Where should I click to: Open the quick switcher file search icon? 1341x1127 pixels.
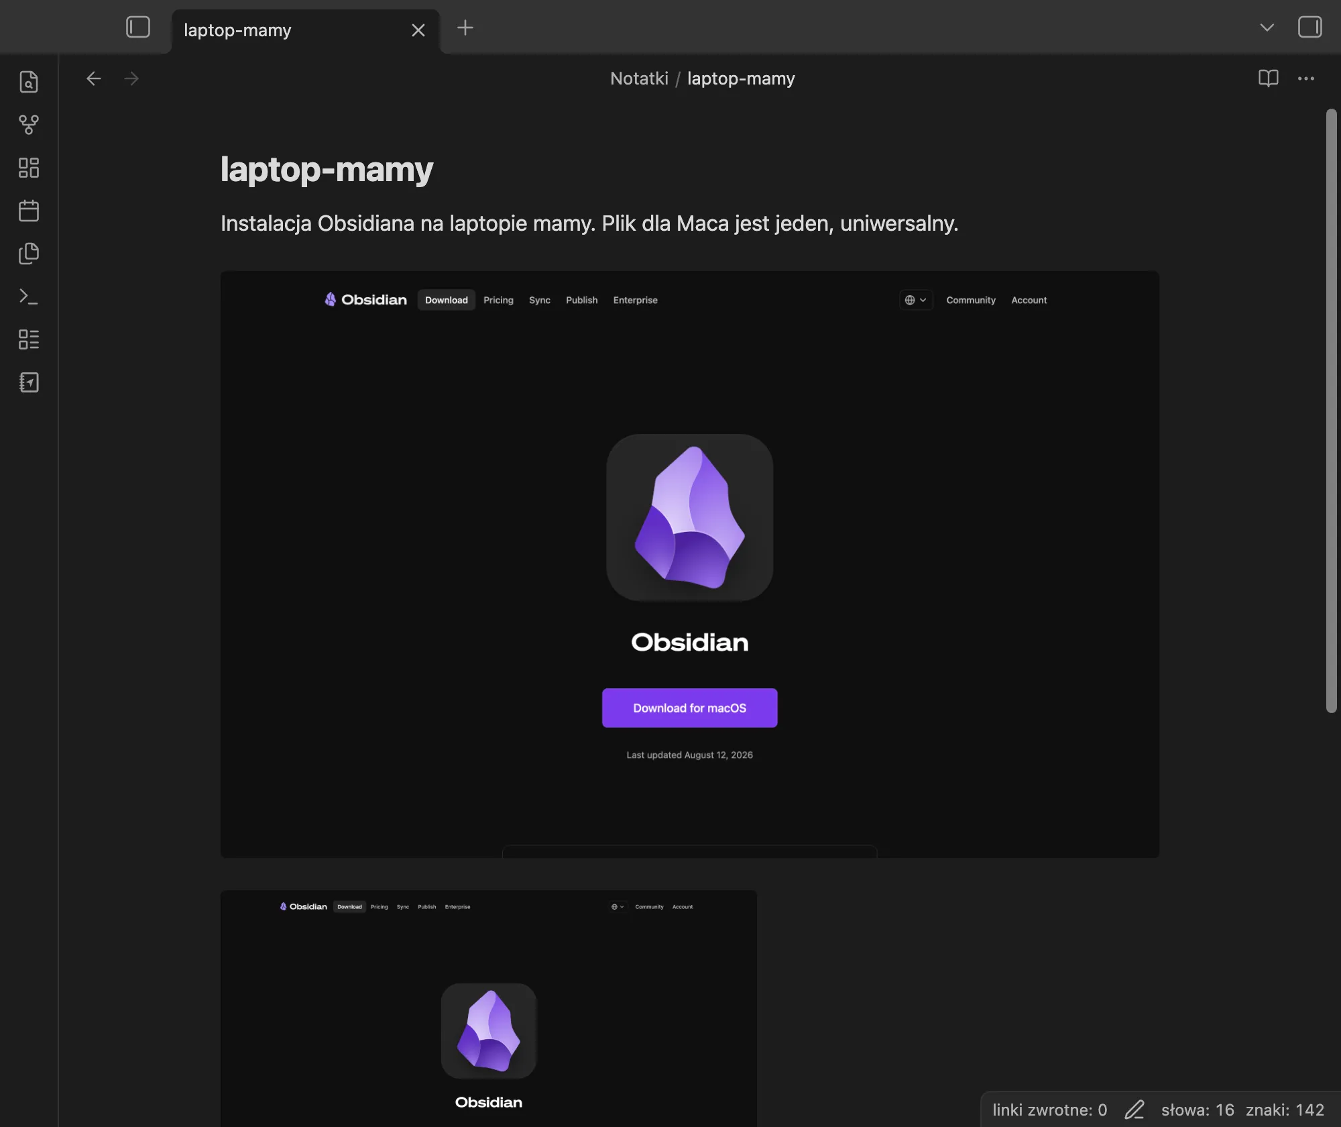[x=29, y=81]
